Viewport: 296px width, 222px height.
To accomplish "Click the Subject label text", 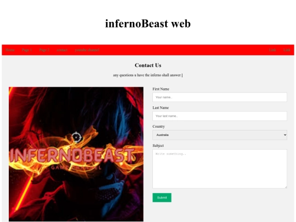I will 158,146.
